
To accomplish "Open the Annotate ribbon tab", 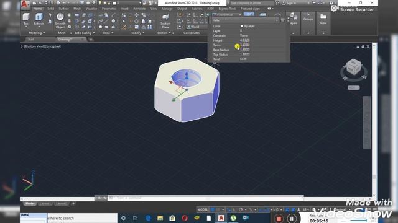I will click(x=139, y=9).
